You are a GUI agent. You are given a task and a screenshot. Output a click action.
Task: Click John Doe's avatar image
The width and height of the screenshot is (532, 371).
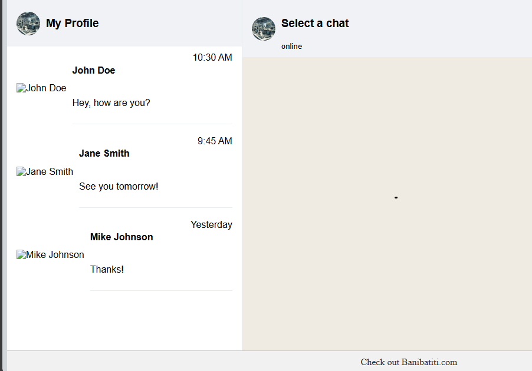tap(41, 88)
